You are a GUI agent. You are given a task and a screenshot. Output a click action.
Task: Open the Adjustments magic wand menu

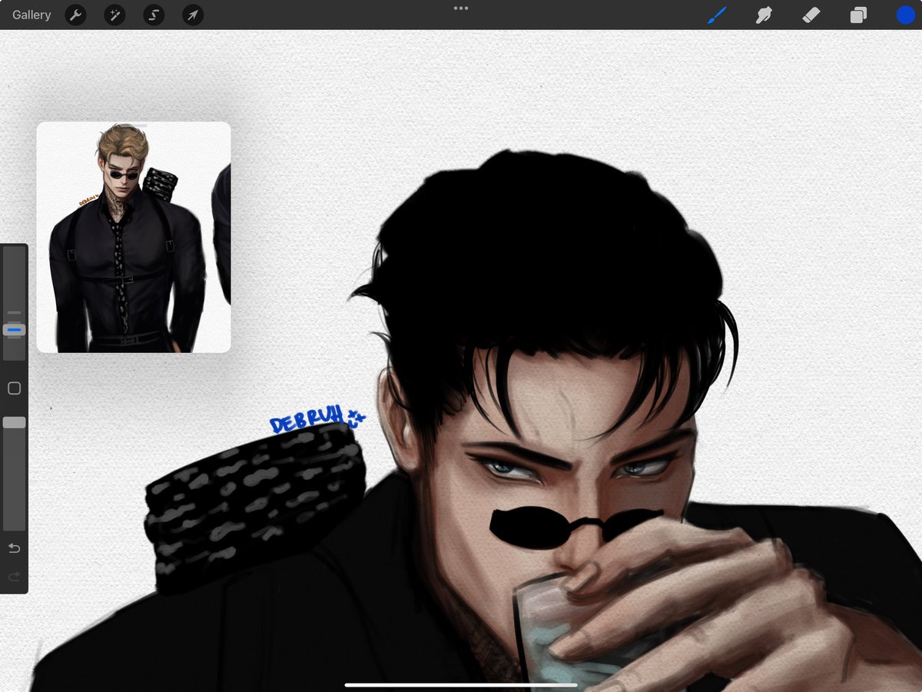(114, 15)
